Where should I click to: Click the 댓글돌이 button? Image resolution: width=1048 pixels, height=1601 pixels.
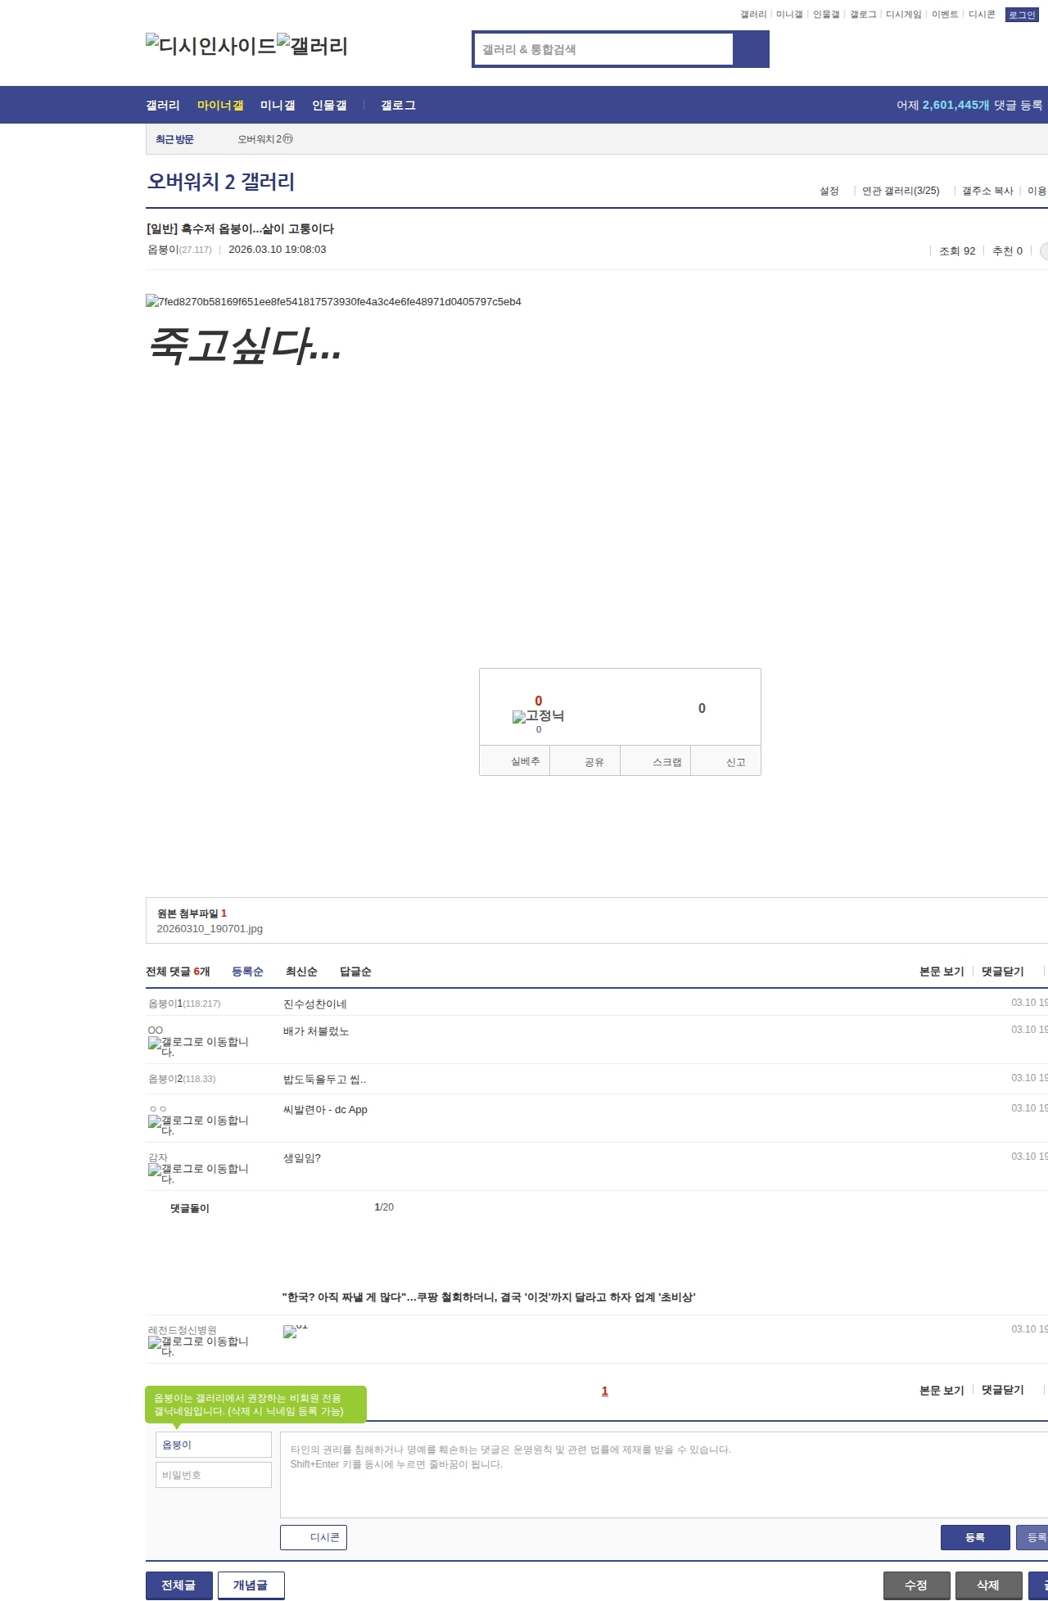point(189,1208)
